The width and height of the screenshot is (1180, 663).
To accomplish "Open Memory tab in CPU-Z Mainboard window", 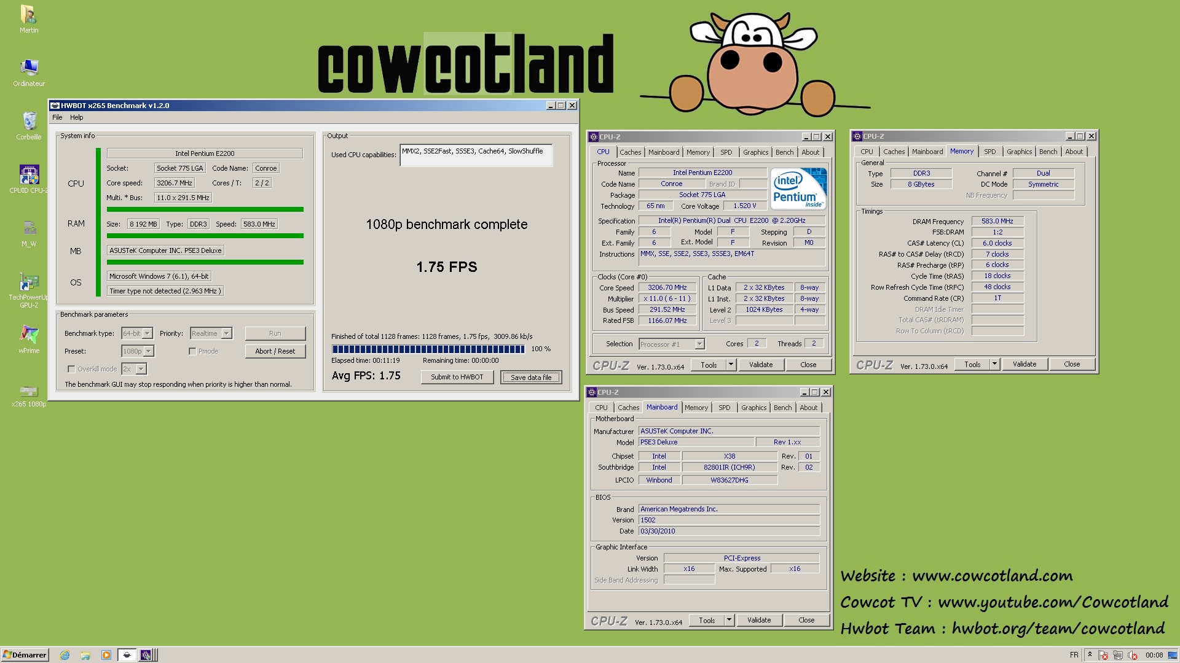I will (696, 408).
